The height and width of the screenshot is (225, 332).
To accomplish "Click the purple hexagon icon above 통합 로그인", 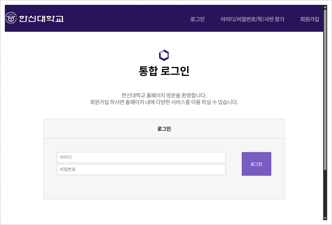I will click(164, 55).
